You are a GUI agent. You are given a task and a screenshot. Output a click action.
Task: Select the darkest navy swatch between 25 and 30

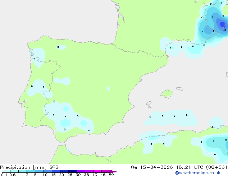pos(73,171)
